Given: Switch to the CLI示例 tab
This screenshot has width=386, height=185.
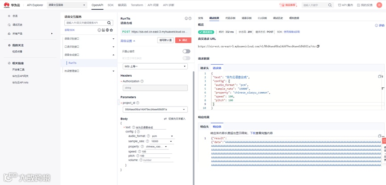Looking at the screenshot, I should click(x=262, y=18).
